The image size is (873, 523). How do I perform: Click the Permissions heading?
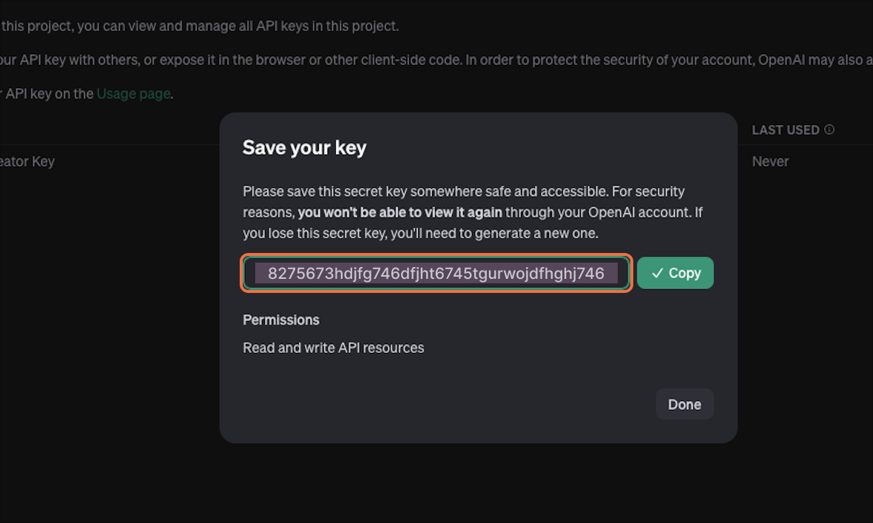point(281,320)
